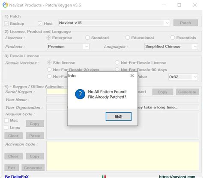The height and width of the screenshot is (178, 203).
Task: Open the Products Premium dropdown
Action: pyautogui.click(x=68, y=47)
